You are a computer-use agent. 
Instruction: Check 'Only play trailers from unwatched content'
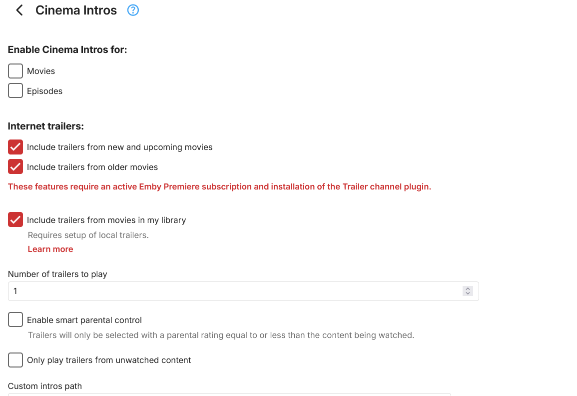(15, 360)
